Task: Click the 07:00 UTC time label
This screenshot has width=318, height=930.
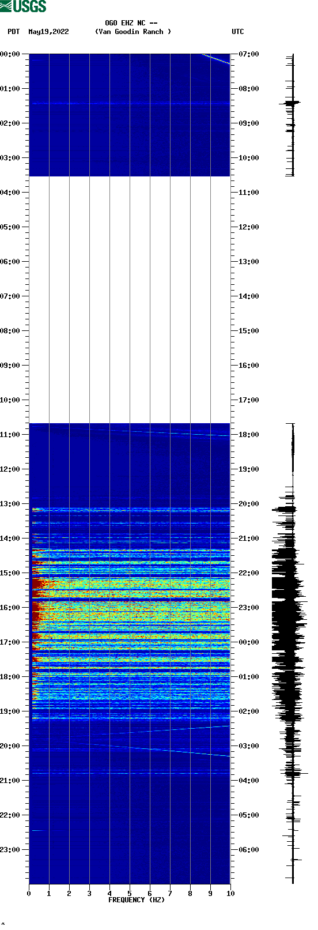Action: coord(249,54)
